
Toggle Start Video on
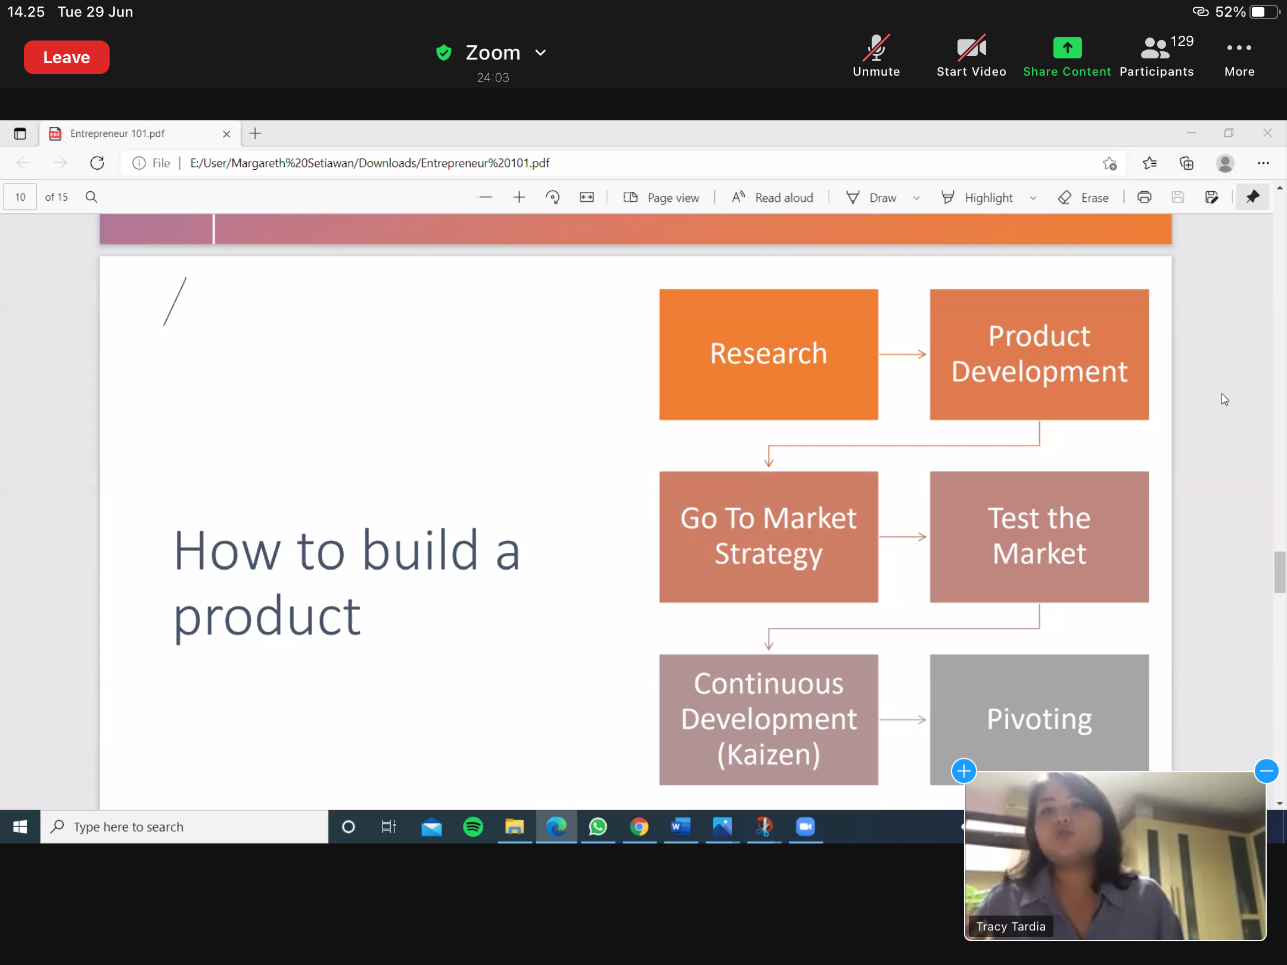[x=971, y=57]
